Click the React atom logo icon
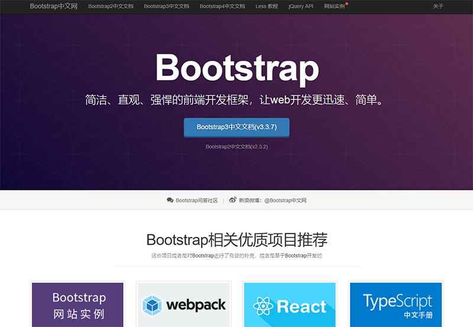 click(x=263, y=306)
